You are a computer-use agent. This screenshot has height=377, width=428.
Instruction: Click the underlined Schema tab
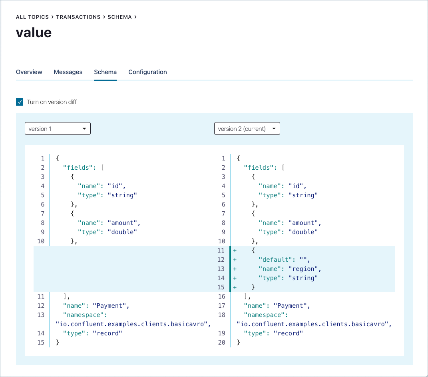tap(105, 72)
